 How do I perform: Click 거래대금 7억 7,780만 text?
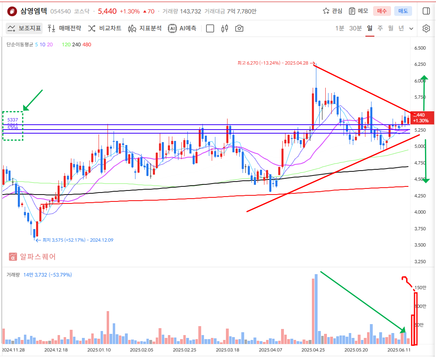pyautogui.click(x=230, y=11)
